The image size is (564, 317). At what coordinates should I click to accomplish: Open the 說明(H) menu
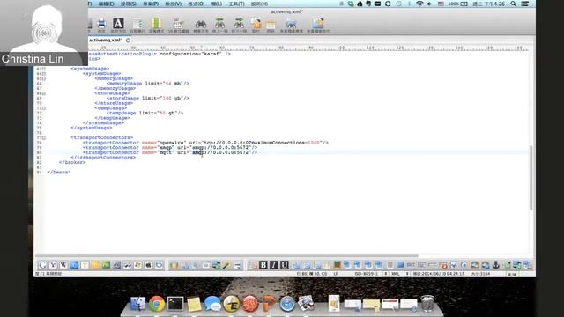(259, 4)
